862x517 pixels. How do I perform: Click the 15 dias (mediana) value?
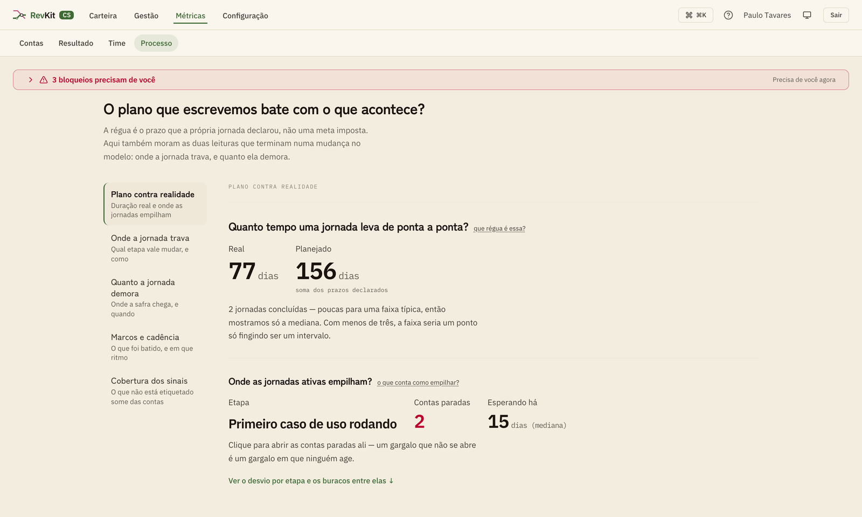[x=527, y=422]
